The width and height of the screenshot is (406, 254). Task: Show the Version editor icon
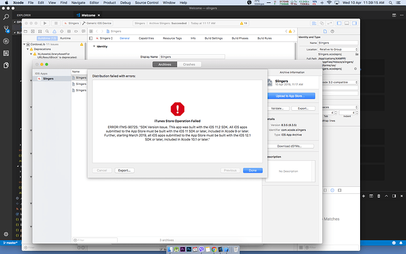point(330,23)
